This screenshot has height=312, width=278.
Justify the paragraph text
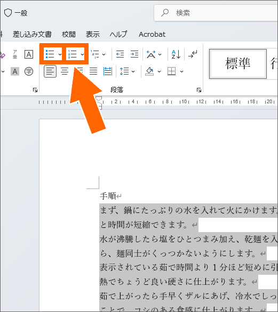click(x=93, y=71)
